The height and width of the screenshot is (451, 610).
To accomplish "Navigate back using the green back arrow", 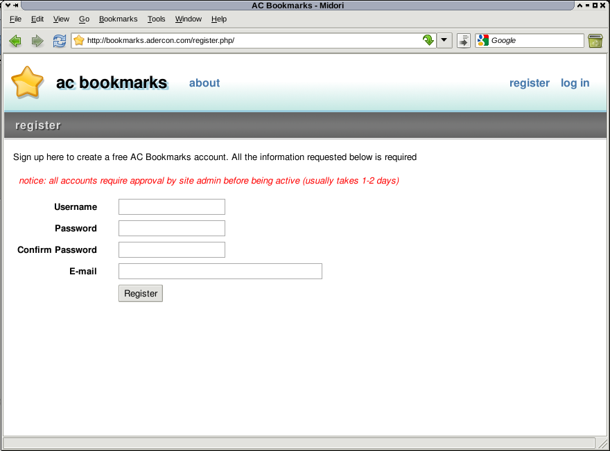I will tap(15, 40).
